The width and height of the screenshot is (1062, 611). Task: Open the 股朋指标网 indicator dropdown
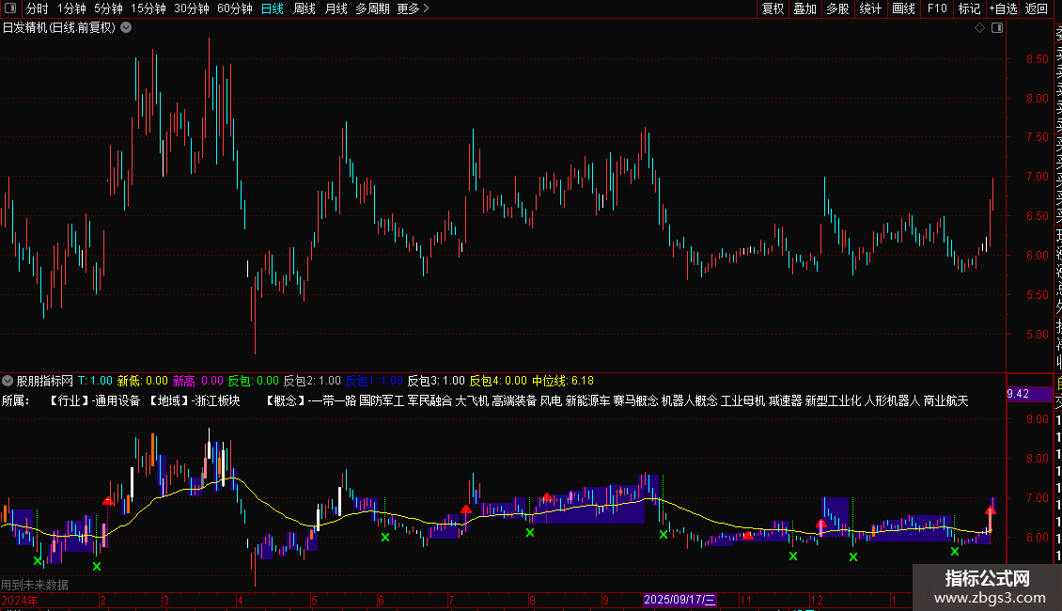(x=8, y=381)
